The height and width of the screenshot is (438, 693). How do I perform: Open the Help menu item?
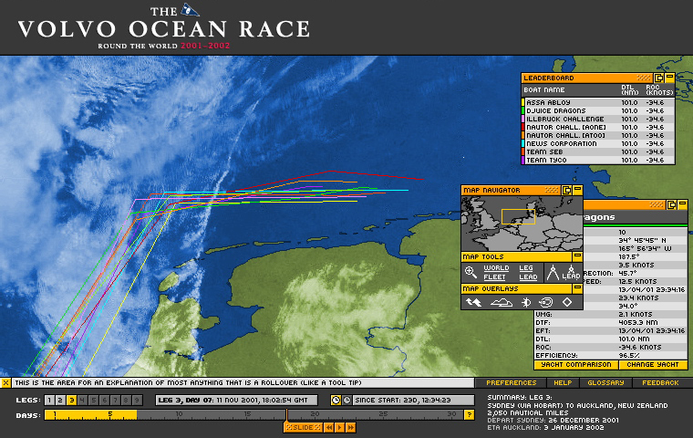point(563,382)
